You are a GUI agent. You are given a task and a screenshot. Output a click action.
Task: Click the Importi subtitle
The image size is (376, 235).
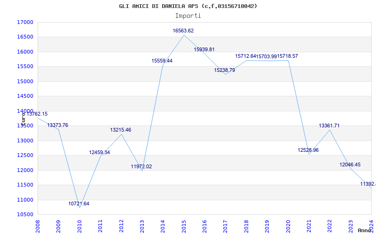(x=188, y=16)
